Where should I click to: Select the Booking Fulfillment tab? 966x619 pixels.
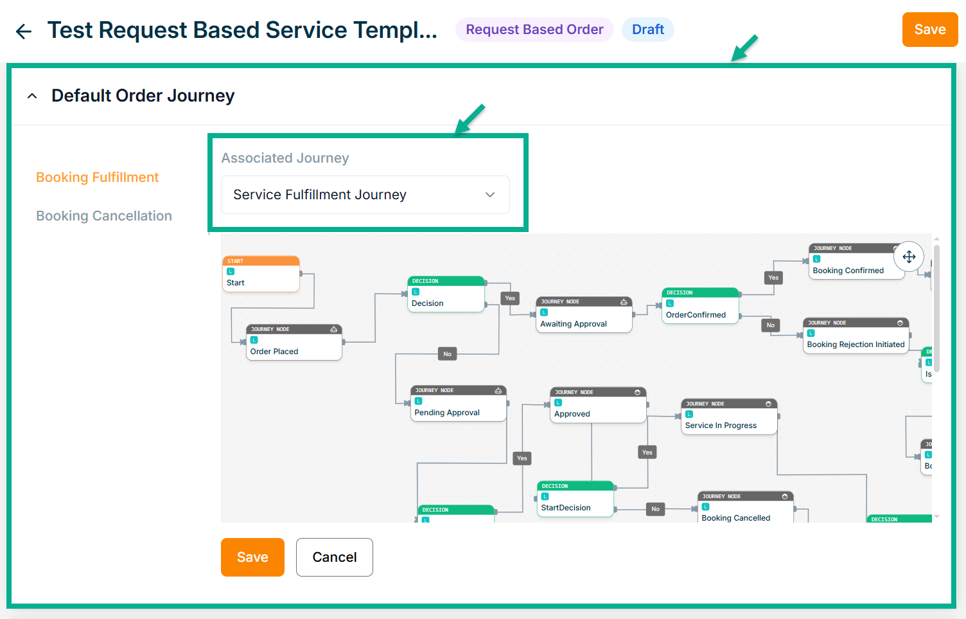(x=97, y=177)
